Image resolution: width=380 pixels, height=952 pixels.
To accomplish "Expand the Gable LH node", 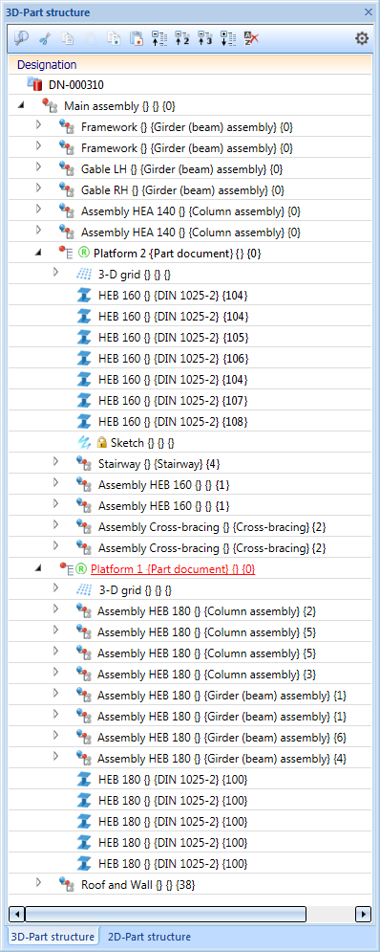I will coord(38,166).
